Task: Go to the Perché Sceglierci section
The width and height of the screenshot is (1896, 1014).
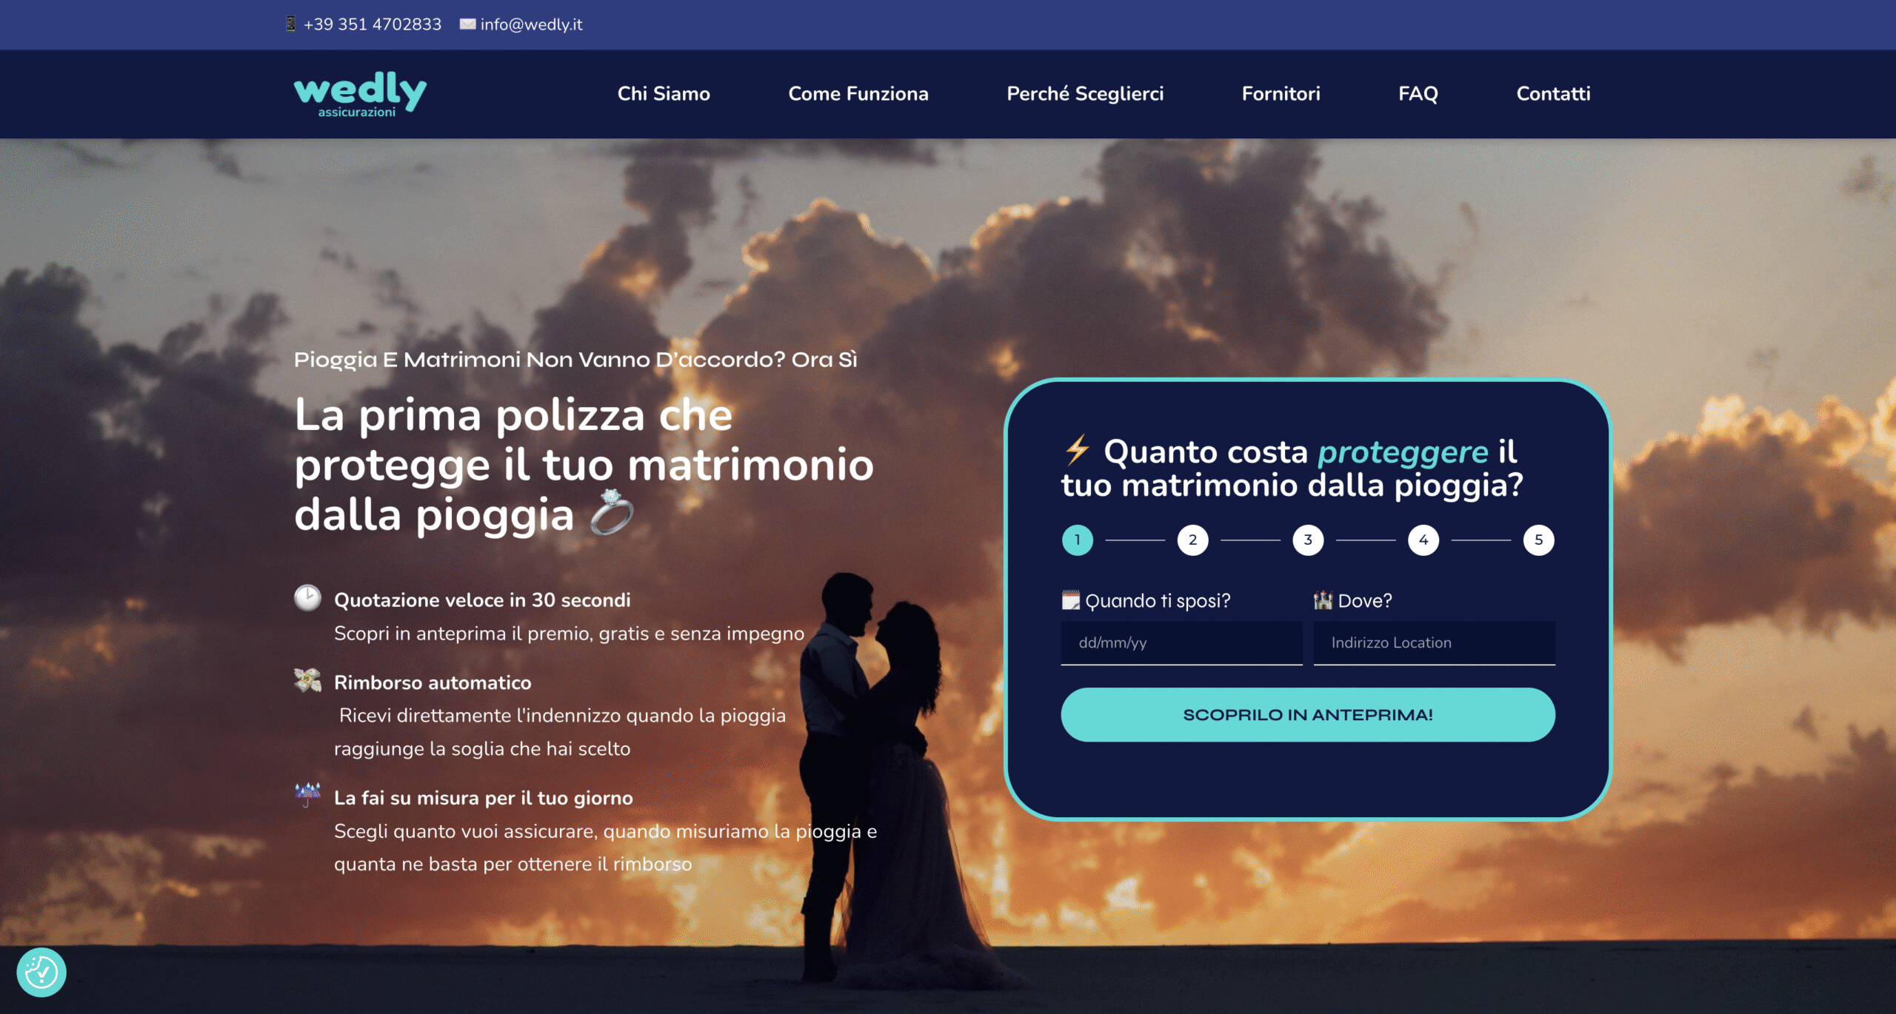Action: coord(1085,94)
